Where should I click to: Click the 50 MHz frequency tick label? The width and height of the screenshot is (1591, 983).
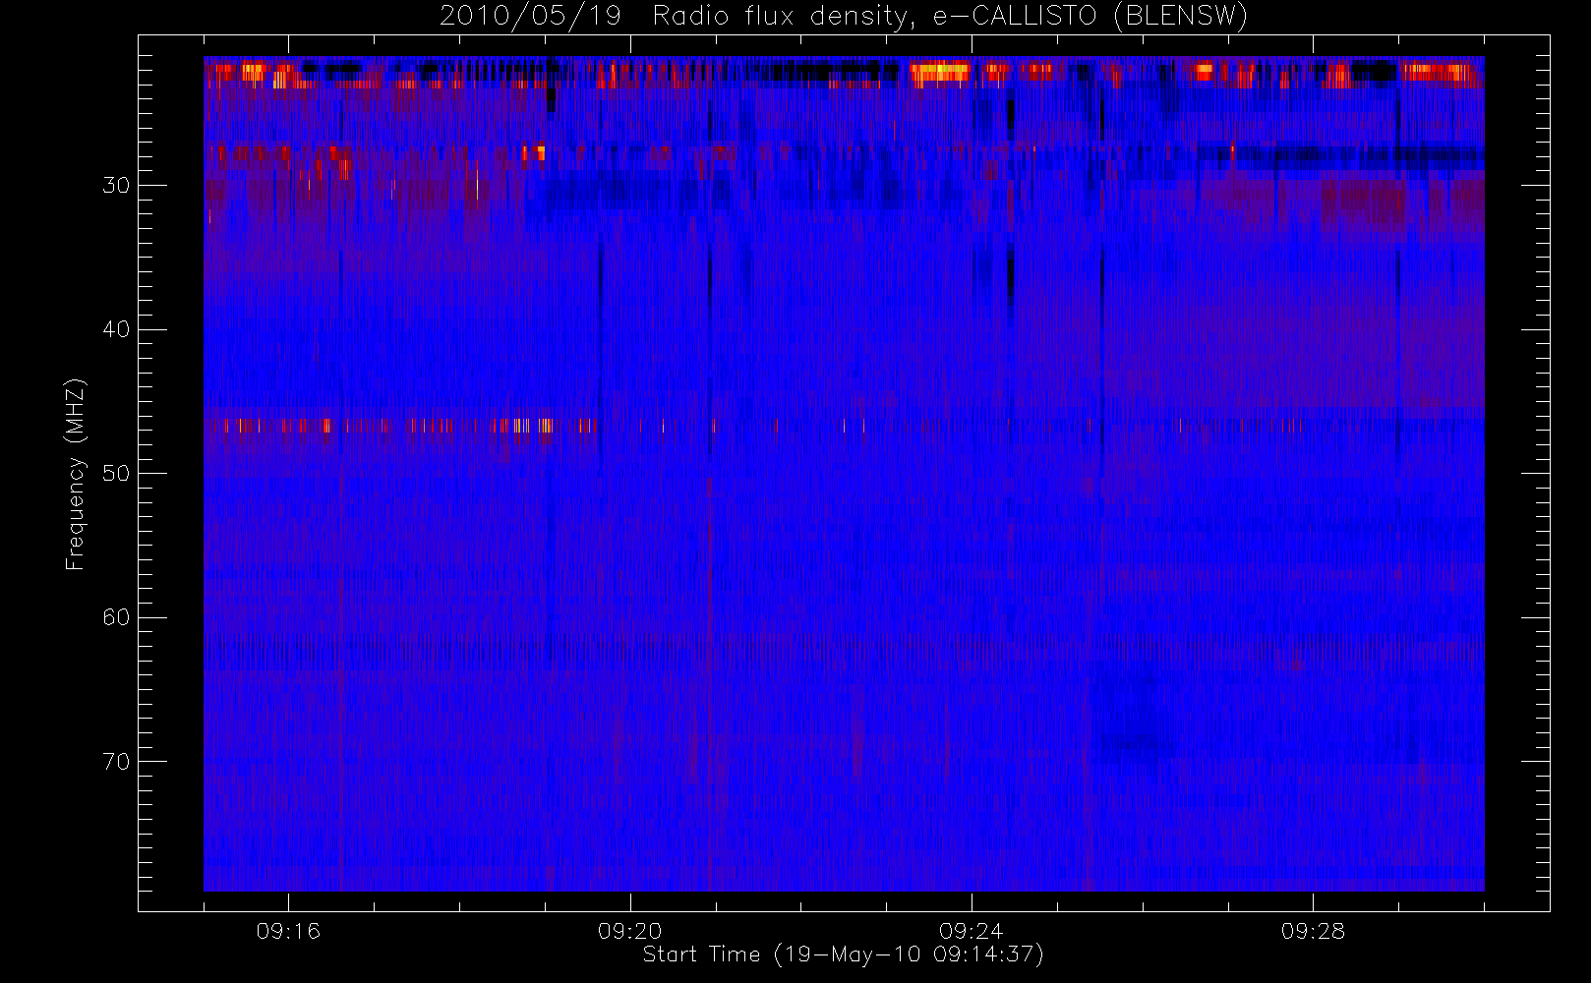click(116, 474)
